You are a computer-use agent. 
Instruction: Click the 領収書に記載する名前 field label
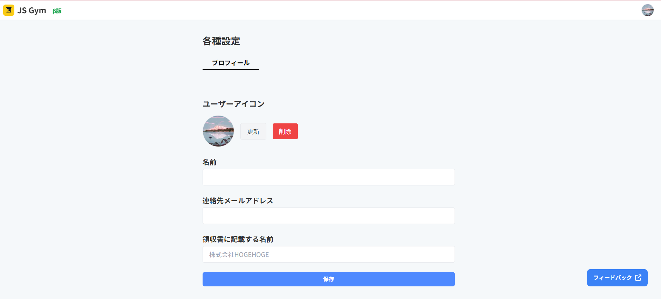pyautogui.click(x=238, y=239)
